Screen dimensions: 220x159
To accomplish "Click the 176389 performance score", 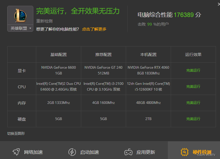I will coord(184,15).
